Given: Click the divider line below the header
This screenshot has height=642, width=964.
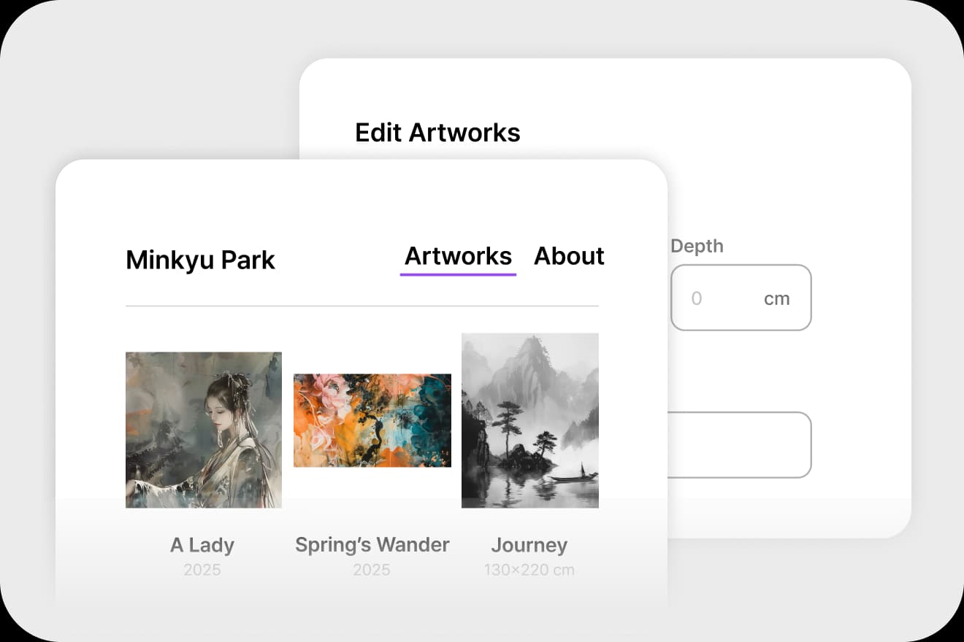Looking at the screenshot, I should tap(361, 306).
